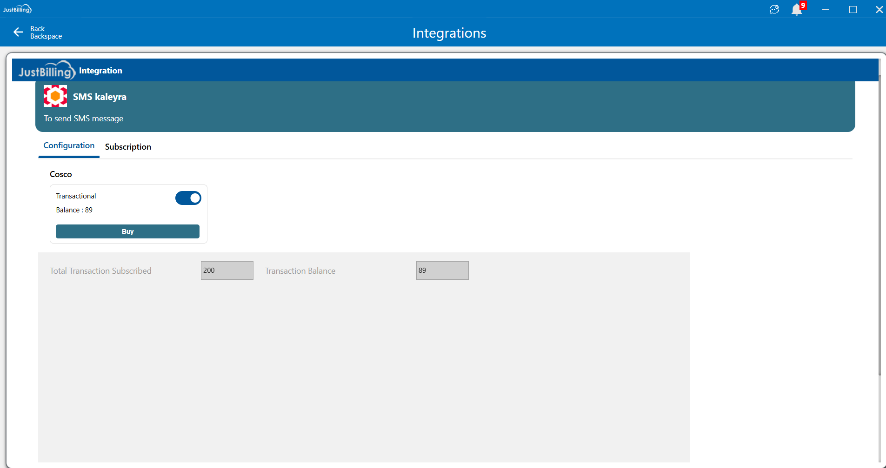The height and width of the screenshot is (468, 886).
Task: Click the Back Backspace label
Action: (46, 33)
